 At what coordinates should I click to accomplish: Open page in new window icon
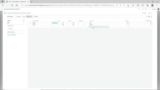click(x=149, y=13)
